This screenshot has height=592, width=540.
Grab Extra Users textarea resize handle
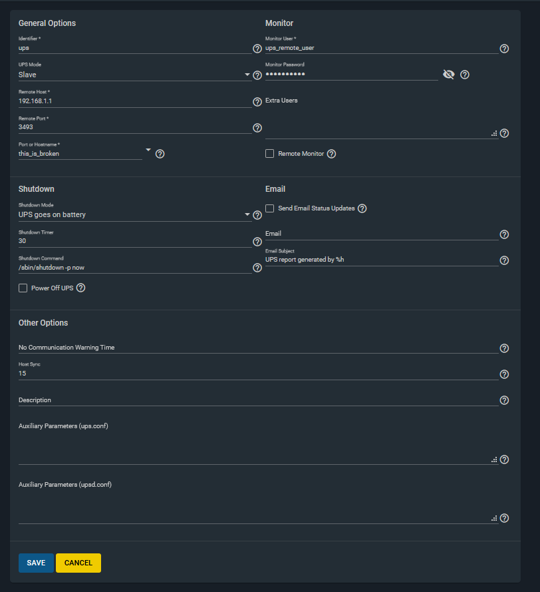494,134
